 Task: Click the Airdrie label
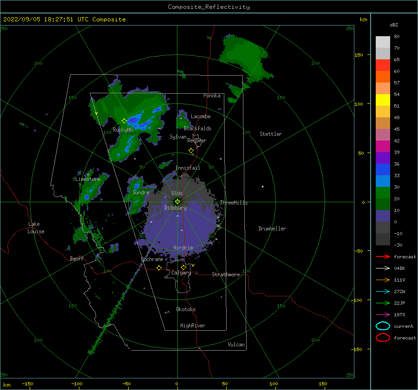coord(183,248)
